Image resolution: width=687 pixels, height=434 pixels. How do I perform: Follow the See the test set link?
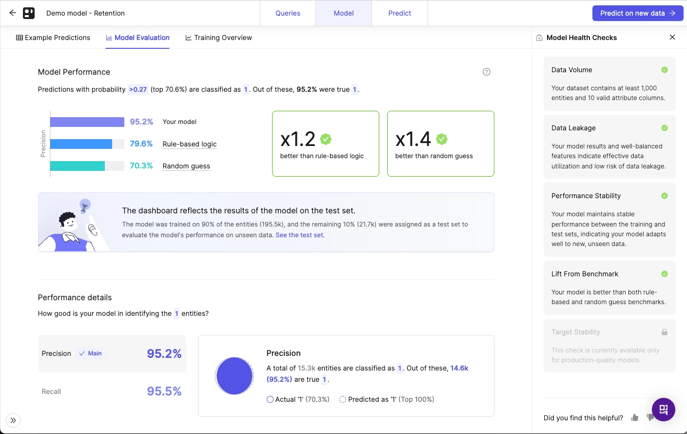tap(300, 235)
